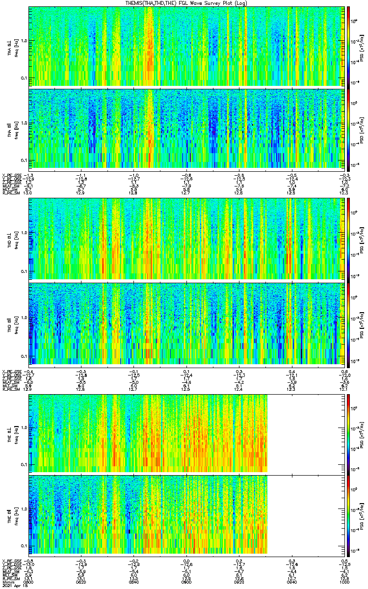Viewport: 368px width, 589px height.
Task: Click the 'THE B∥ freq [Hz]' y-axis label
Action: [12, 516]
